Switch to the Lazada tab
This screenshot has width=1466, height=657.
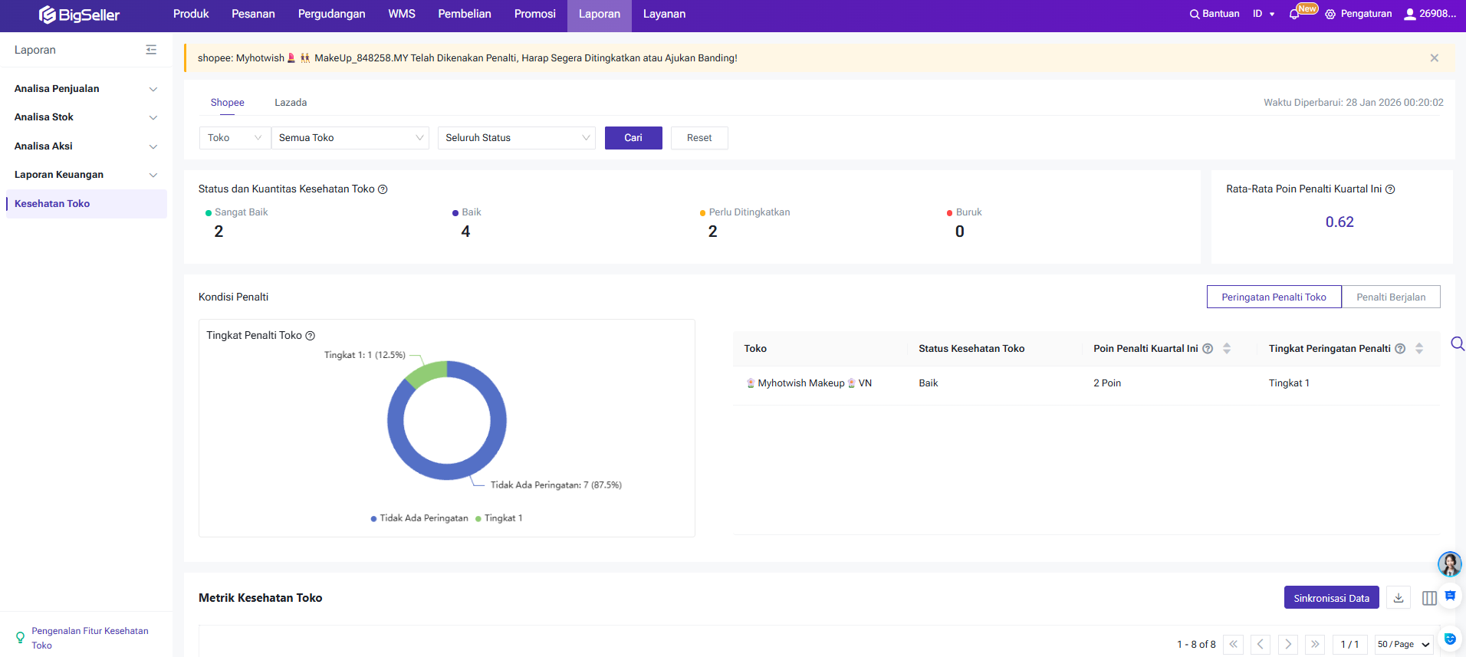pos(291,103)
